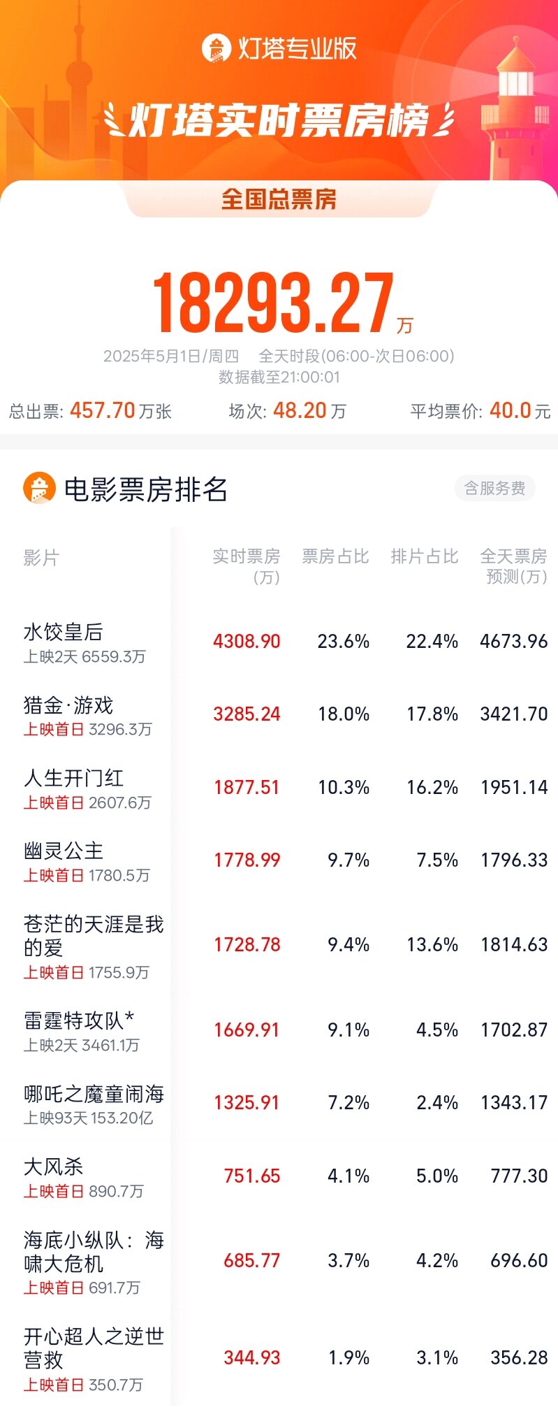
Task: Click the 实时票房 column header
Action: 247,566
